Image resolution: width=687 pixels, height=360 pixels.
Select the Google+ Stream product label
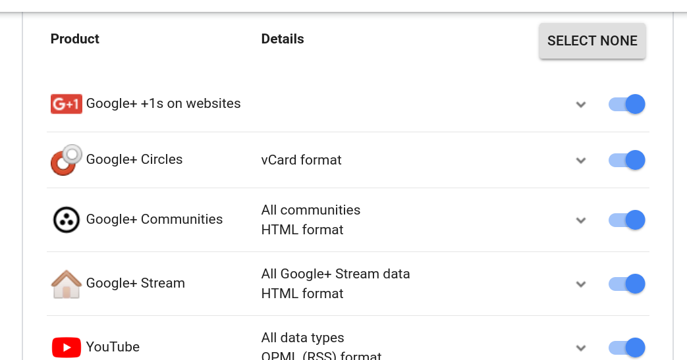(x=136, y=283)
